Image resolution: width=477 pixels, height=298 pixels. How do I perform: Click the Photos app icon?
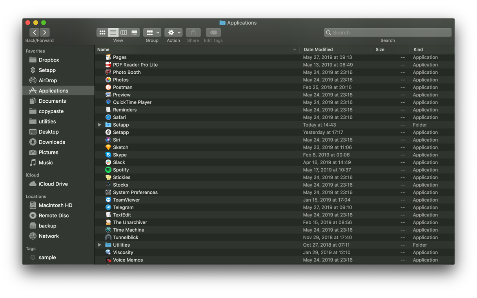click(x=108, y=80)
